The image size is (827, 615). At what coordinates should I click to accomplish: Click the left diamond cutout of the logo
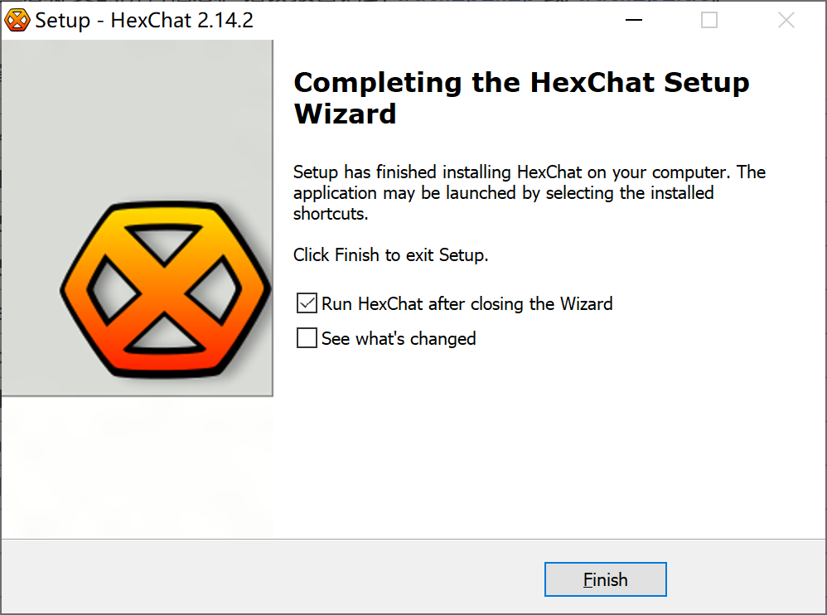pyautogui.click(x=113, y=289)
